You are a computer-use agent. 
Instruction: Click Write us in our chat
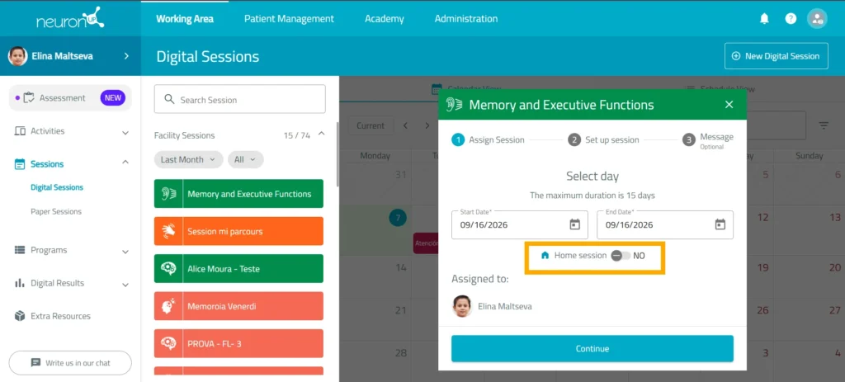point(70,362)
